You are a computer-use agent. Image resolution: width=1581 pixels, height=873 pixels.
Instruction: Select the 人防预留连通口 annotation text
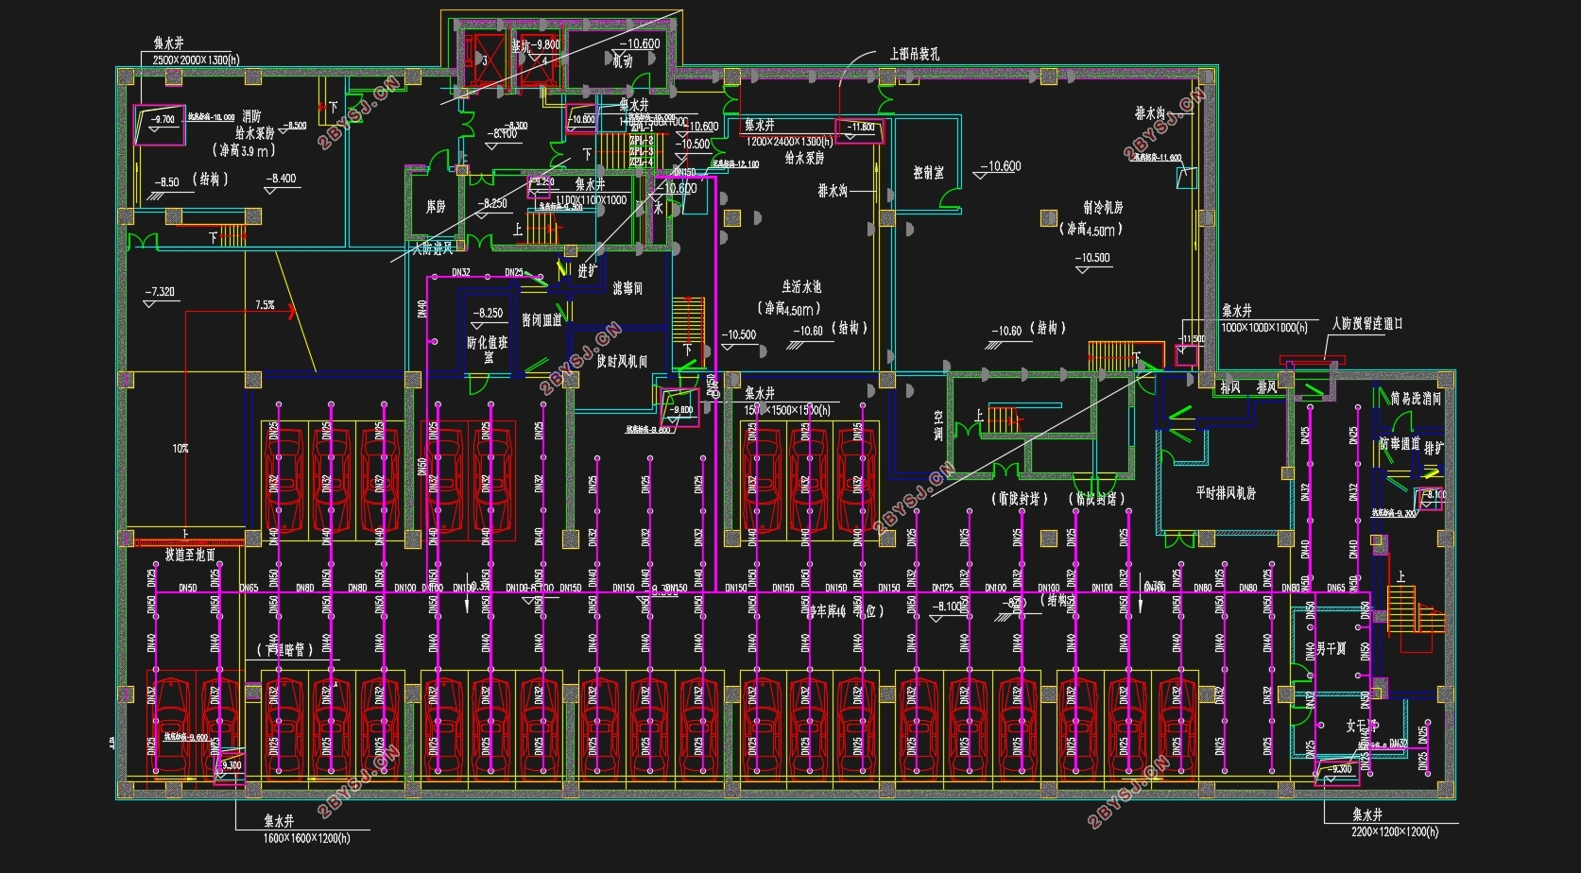[1367, 324]
